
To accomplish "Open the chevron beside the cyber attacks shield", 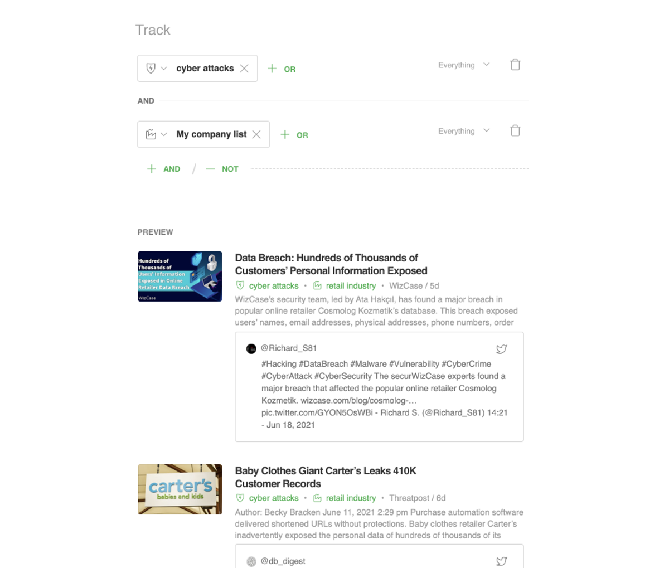I will (164, 69).
